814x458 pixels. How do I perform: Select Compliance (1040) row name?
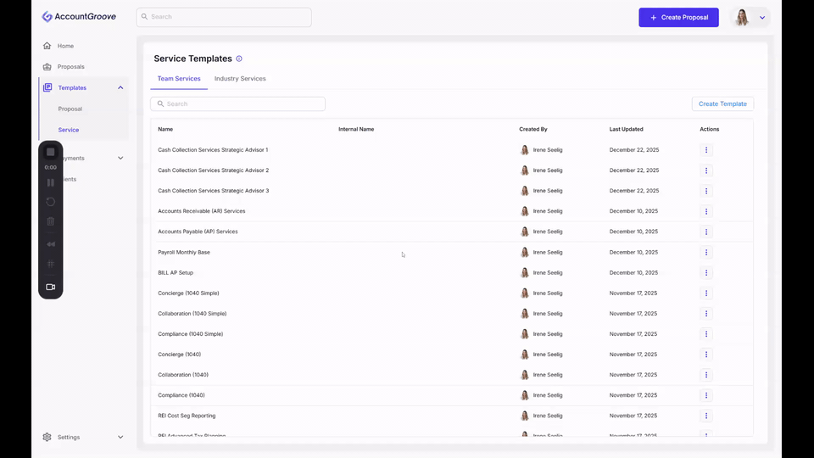181,395
